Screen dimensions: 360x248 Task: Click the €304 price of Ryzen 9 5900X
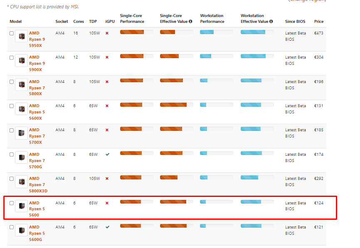click(x=319, y=57)
